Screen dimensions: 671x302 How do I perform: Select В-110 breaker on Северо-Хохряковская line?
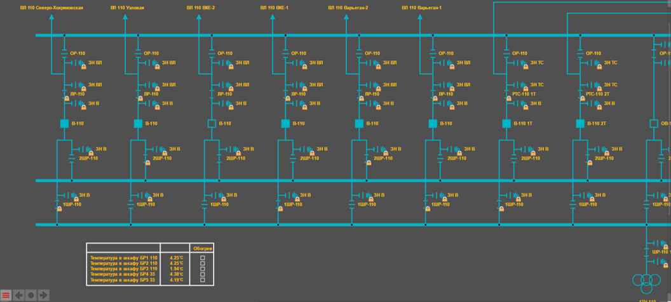tap(64, 124)
